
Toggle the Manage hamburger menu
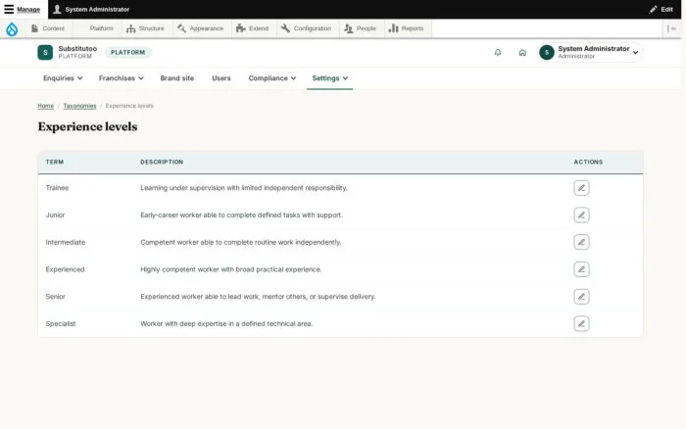point(23,9)
